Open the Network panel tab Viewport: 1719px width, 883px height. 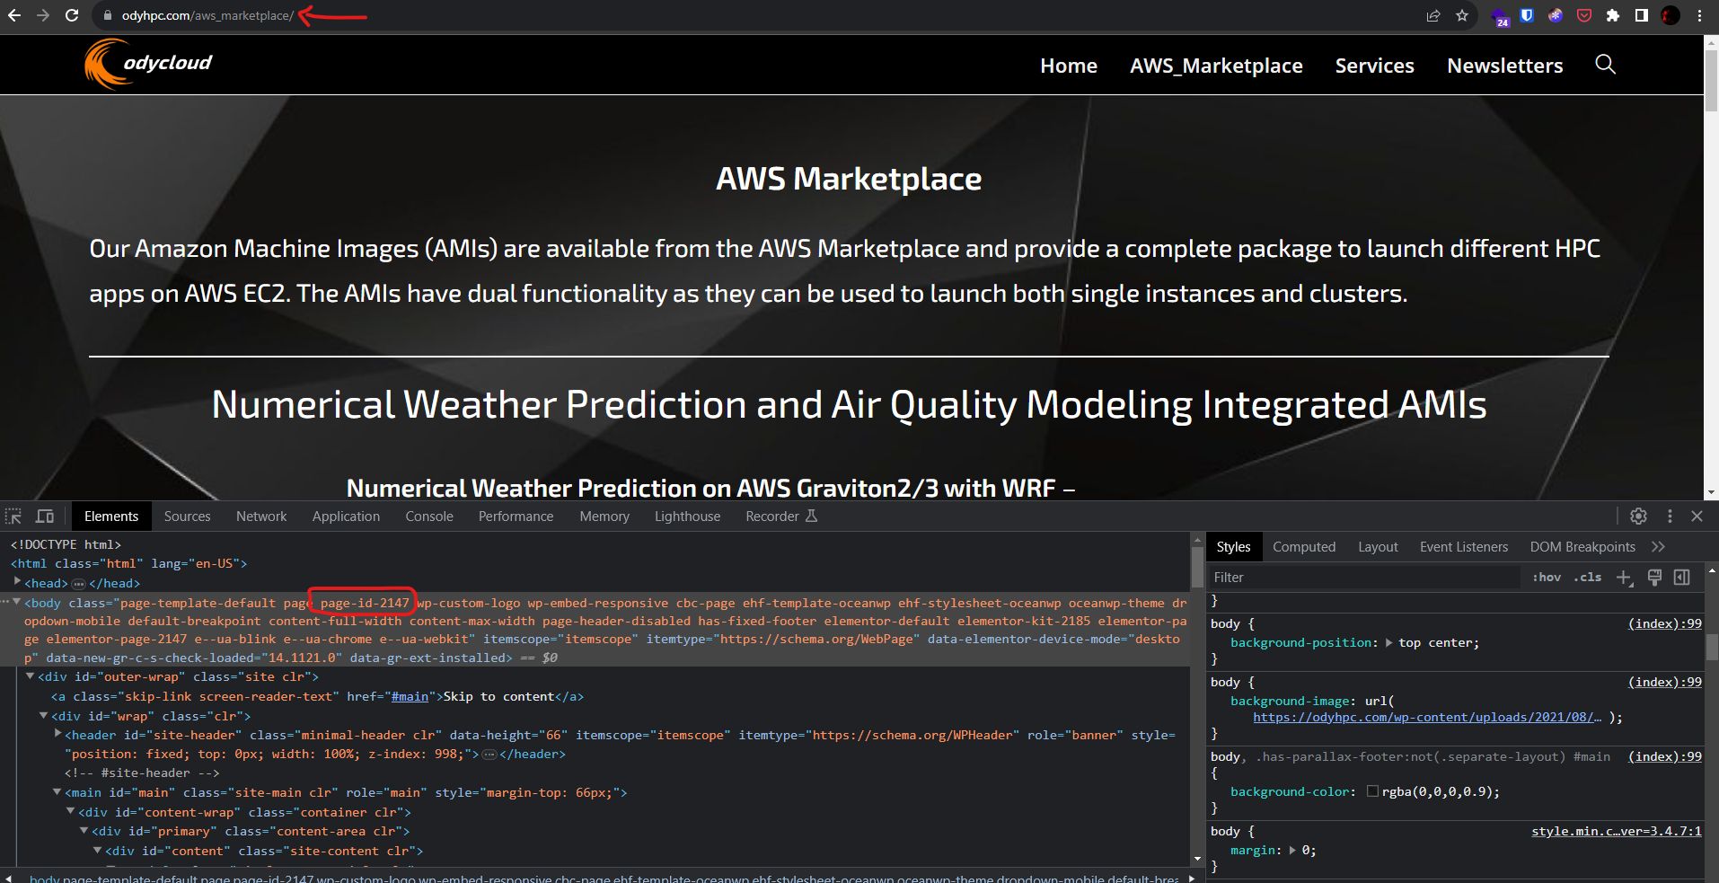tap(261, 517)
